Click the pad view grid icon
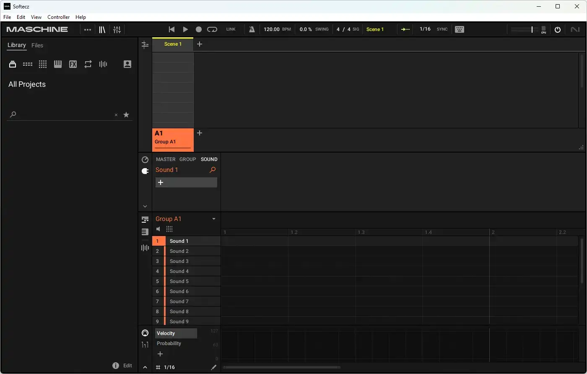This screenshot has height=374, width=587. click(x=169, y=229)
